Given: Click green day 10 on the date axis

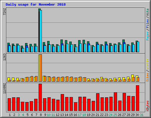Looking at the screenshot, I should click(49, 115).
